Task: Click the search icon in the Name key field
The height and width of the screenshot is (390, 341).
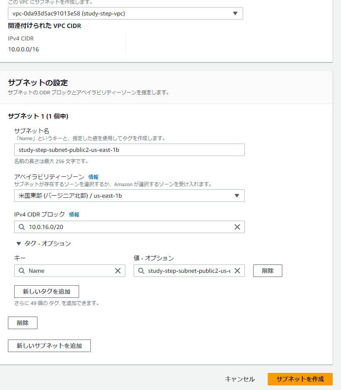Action: pyautogui.click(x=22, y=271)
